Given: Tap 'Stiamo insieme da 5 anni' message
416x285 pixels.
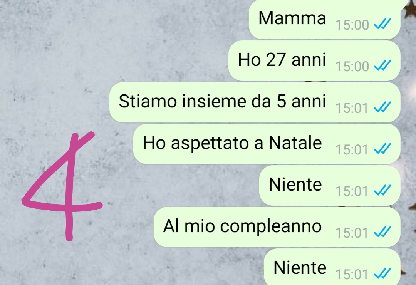Looking at the screenshot, I should (x=255, y=102).
